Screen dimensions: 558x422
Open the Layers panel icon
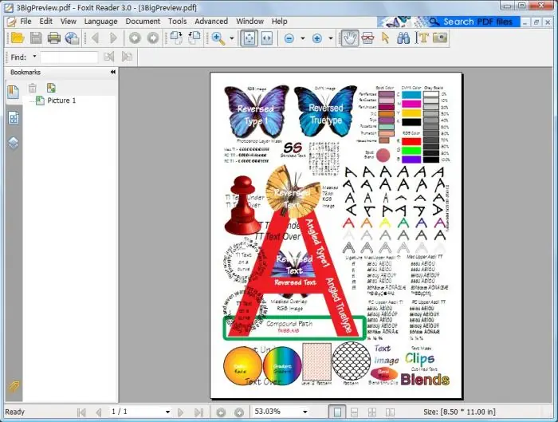point(14,144)
